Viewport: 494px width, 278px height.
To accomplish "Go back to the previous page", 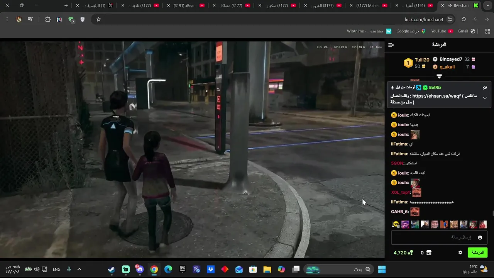I will tap(487, 19).
